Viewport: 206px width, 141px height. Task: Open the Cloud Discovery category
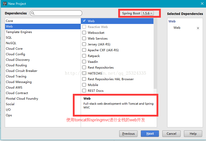coord(43,60)
